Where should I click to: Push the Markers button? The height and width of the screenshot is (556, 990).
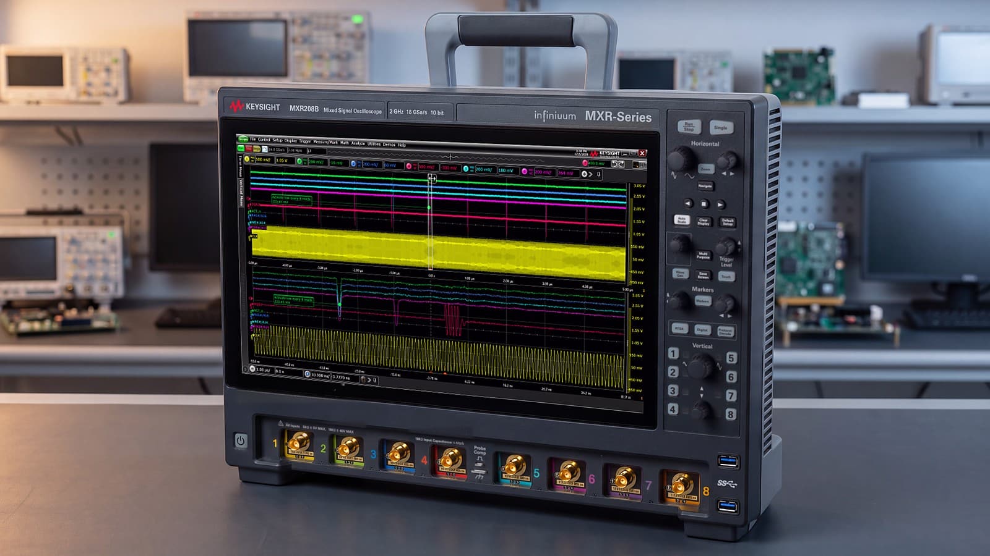703,301
